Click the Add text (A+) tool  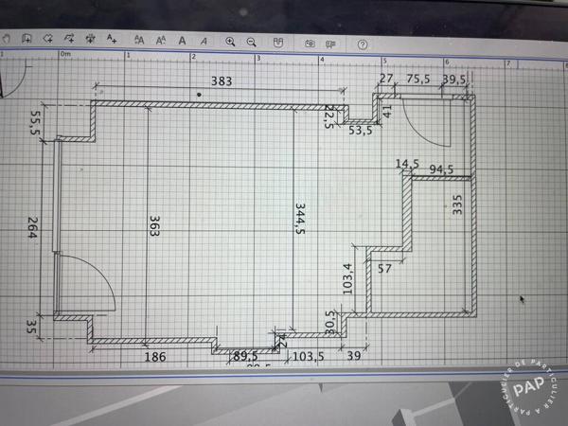tap(112, 40)
